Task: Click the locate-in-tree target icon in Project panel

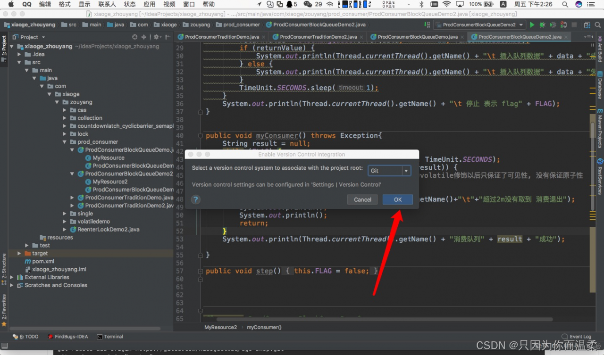Action: tap(135, 37)
